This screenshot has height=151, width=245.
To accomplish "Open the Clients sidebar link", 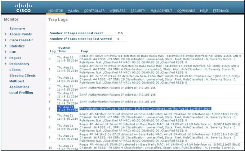I will (x=15, y=70).
